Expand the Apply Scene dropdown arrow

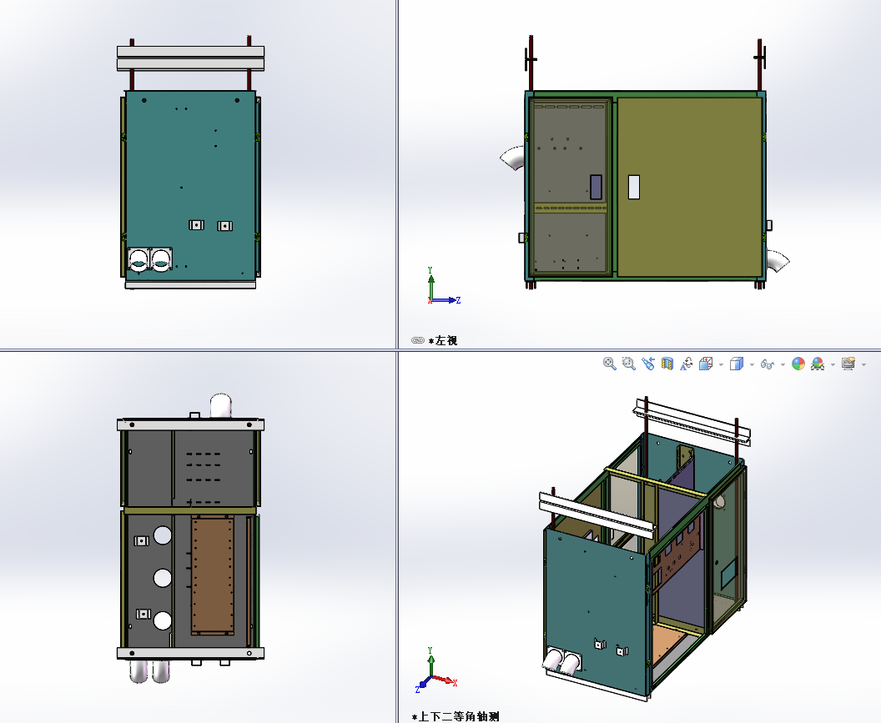click(x=833, y=364)
